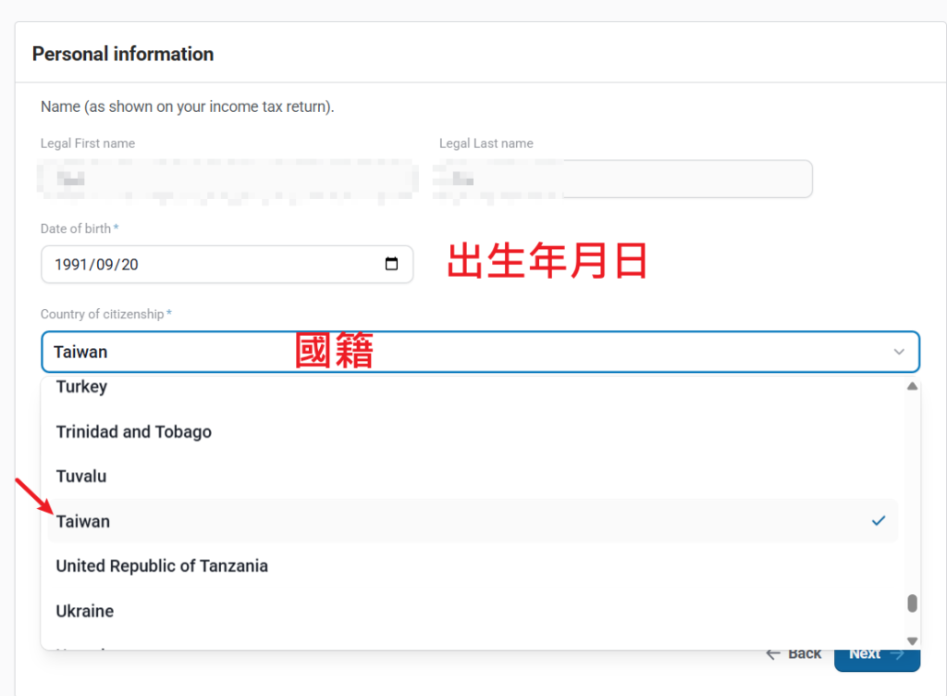The height and width of the screenshot is (696, 947).
Task: Select Turkey from the country list
Action: click(x=81, y=387)
